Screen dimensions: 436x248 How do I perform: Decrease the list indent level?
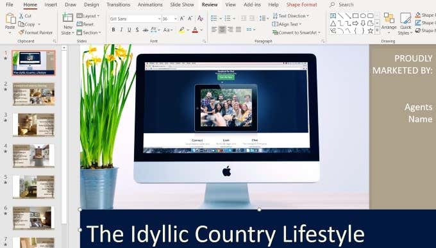244,19
